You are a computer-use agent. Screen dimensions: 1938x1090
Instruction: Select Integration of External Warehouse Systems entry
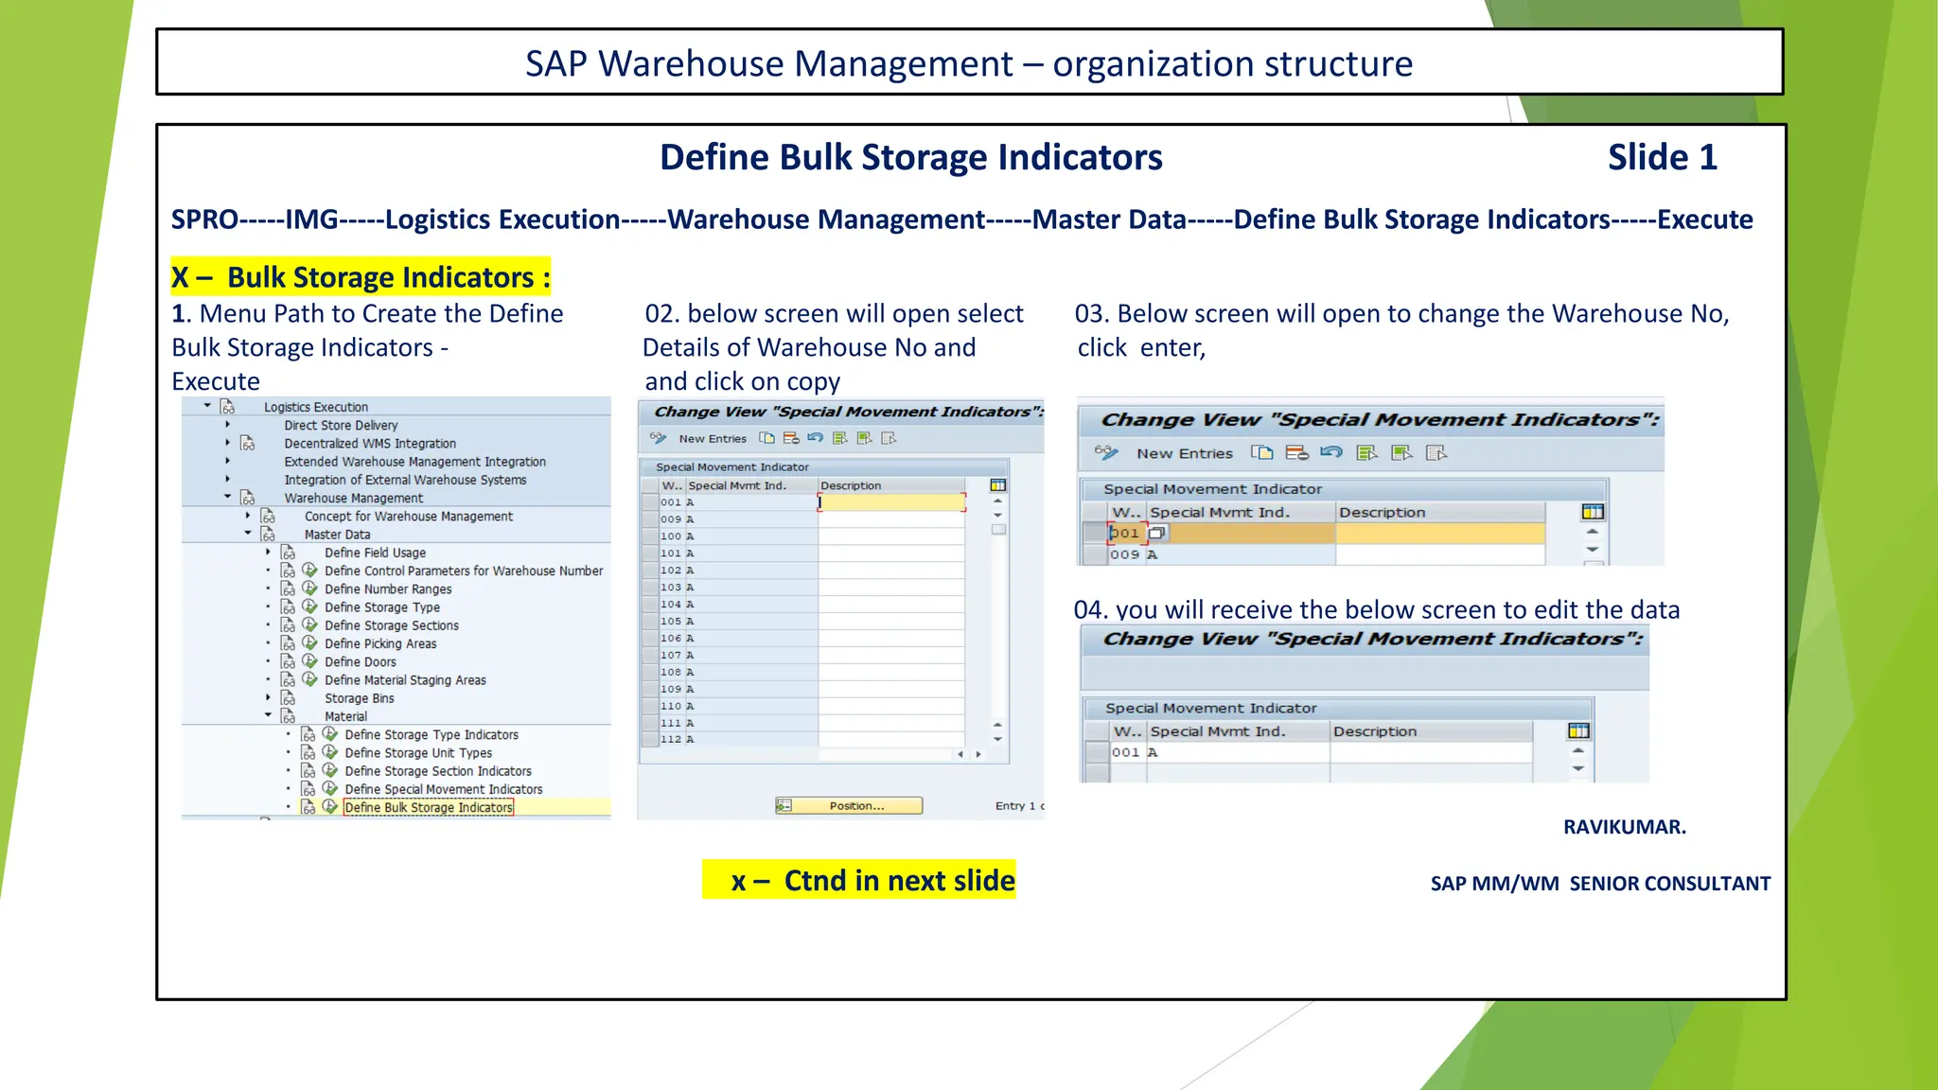[x=405, y=480]
